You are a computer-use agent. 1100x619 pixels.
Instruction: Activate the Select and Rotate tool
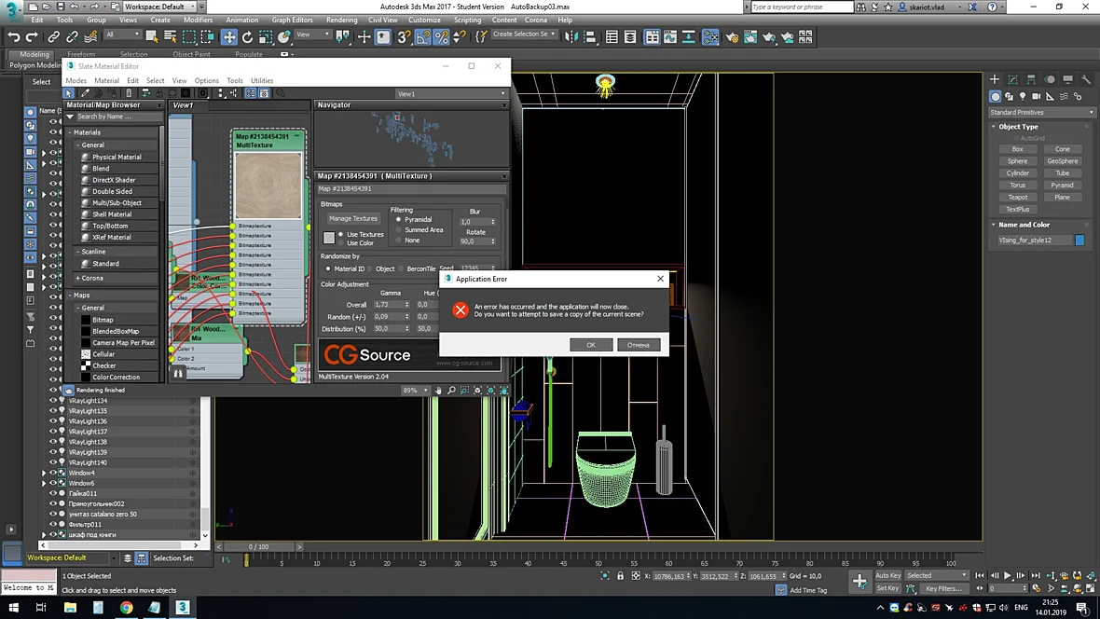point(247,36)
